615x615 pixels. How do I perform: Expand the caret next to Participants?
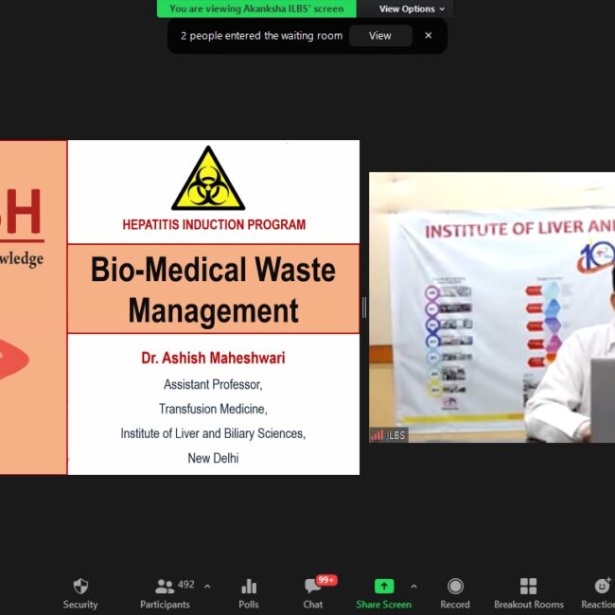pyautogui.click(x=207, y=586)
